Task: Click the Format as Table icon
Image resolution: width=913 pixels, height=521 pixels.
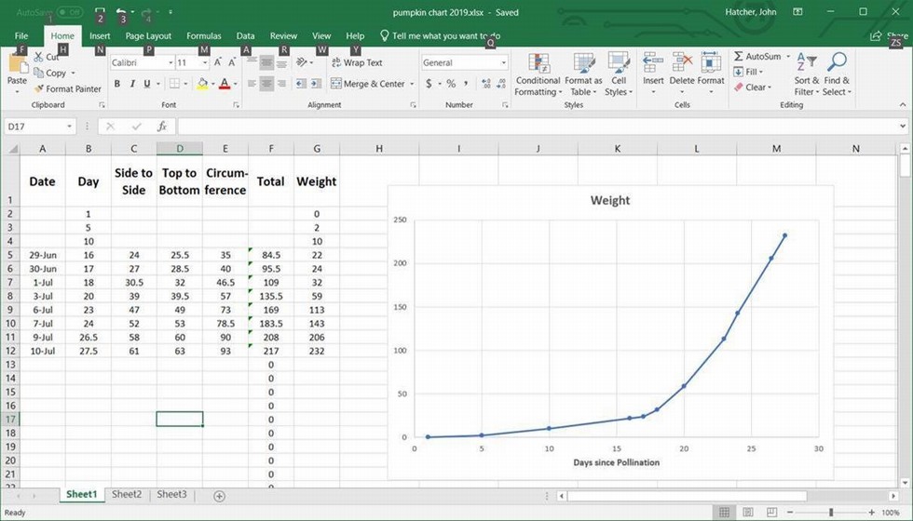Action: tap(585, 73)
